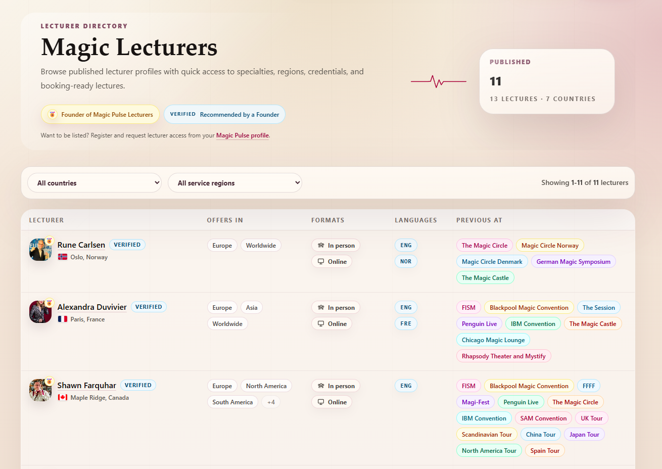Click the Online monitor icon in Shawn Farquhar's row
This screenshot has width=662, height=469.
[x=321, y=402]
